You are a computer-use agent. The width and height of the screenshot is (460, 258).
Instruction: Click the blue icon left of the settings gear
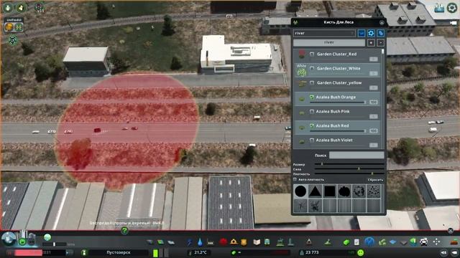[x=362, y=33]
